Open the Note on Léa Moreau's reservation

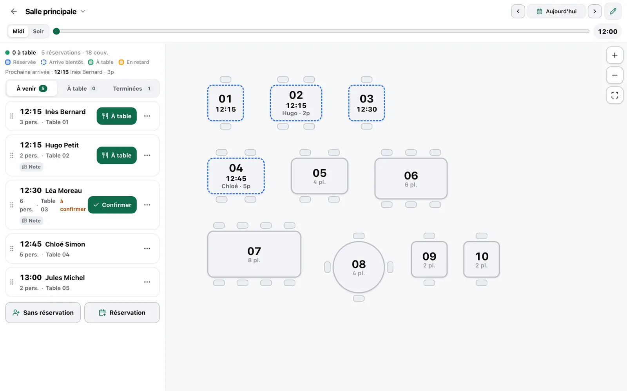(x=31, y=221)
